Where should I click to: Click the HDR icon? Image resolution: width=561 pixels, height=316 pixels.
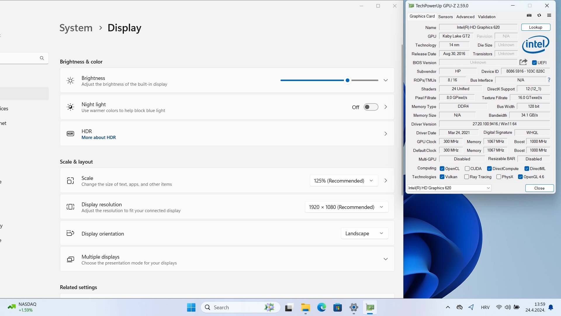click(70, 134)
